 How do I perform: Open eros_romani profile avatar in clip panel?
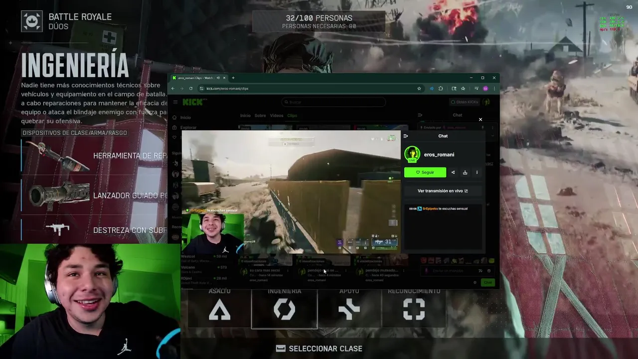point(412,155)
